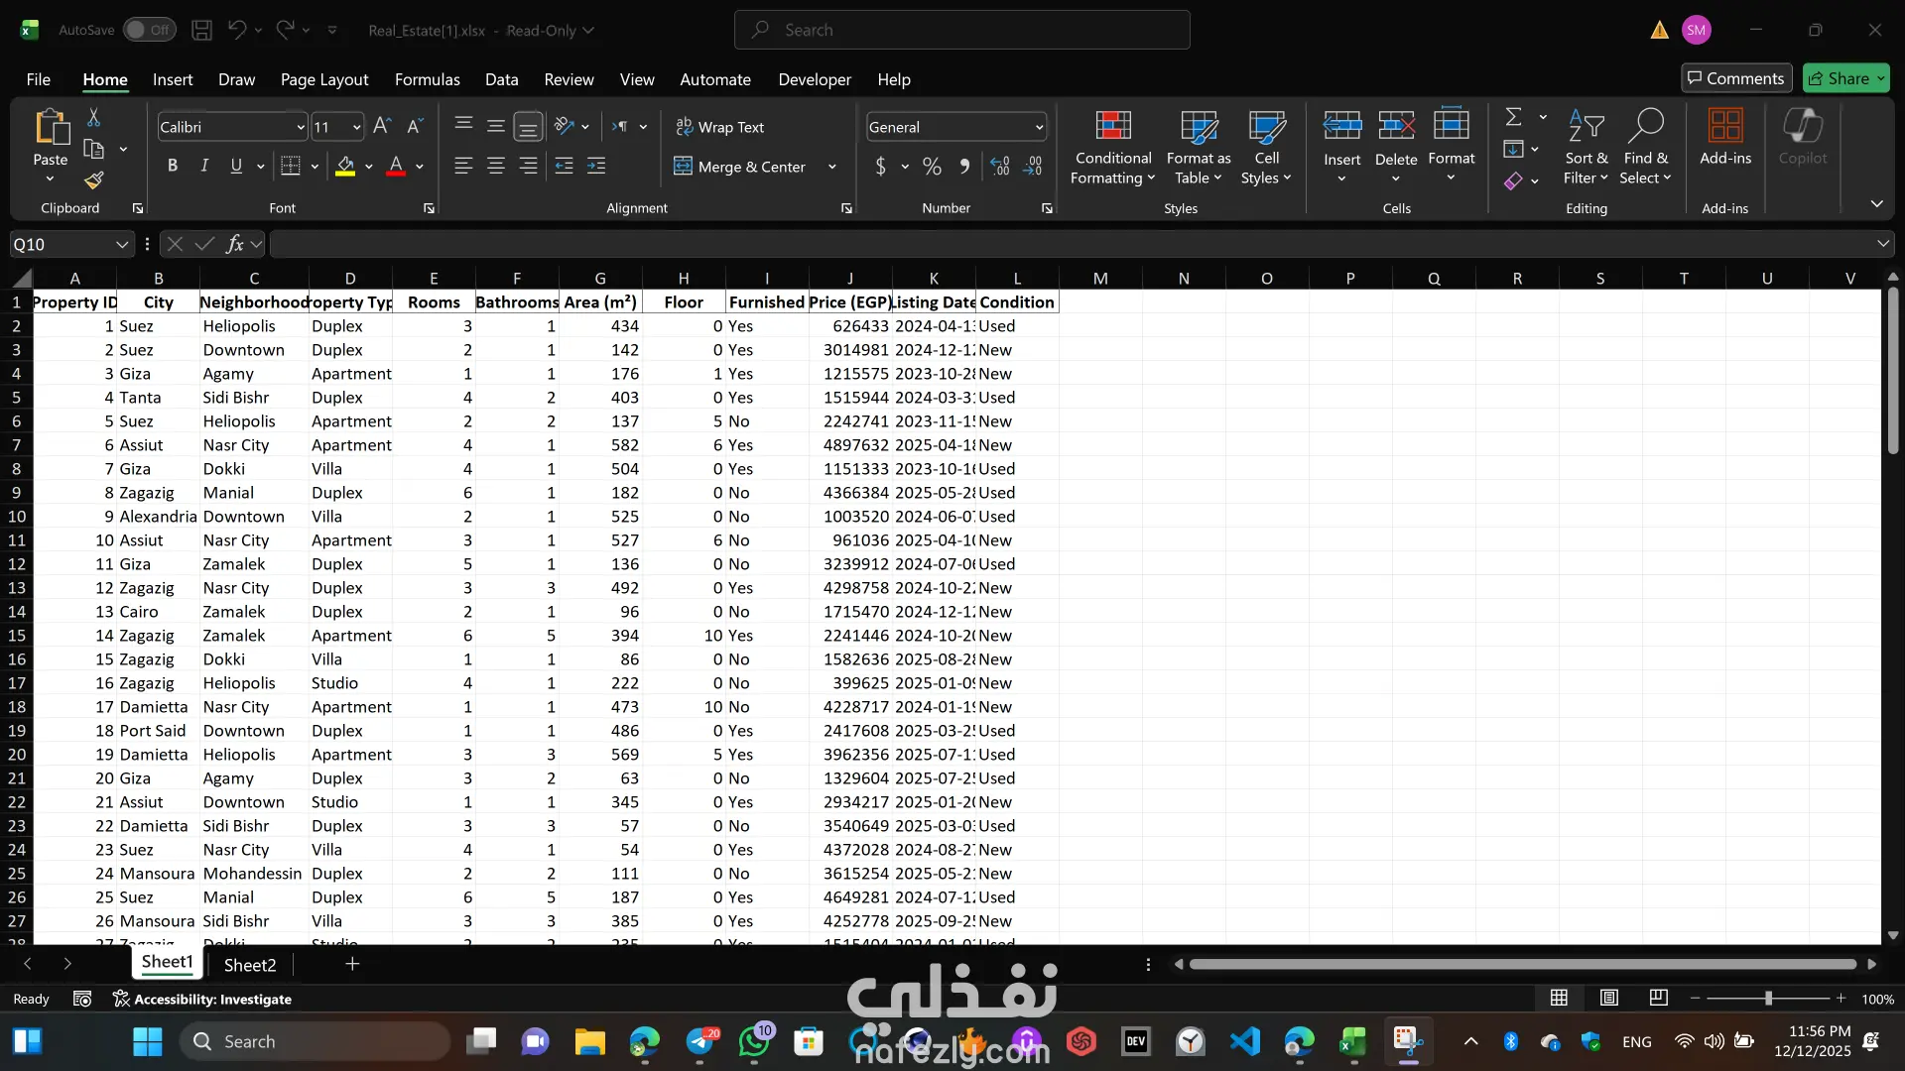Image resolution: width=1905 pixels, height=1071 pixels.
Task: Click the Increase Indent icon
Action: pyautogui.click(x=596, y=167)
